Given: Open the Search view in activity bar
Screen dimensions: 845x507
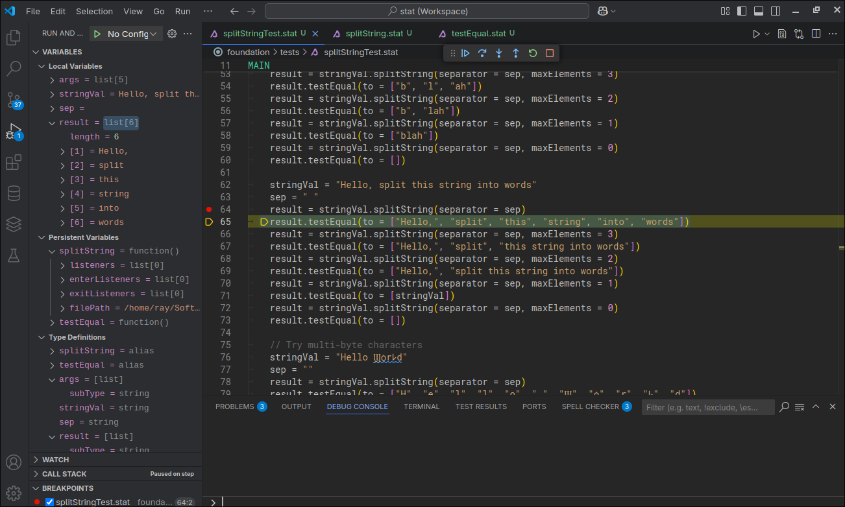Looking at the screenshot, I should [14, 68].
